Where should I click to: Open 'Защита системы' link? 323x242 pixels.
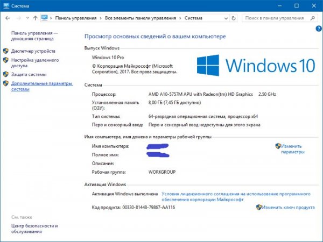(x=29, y=75)
